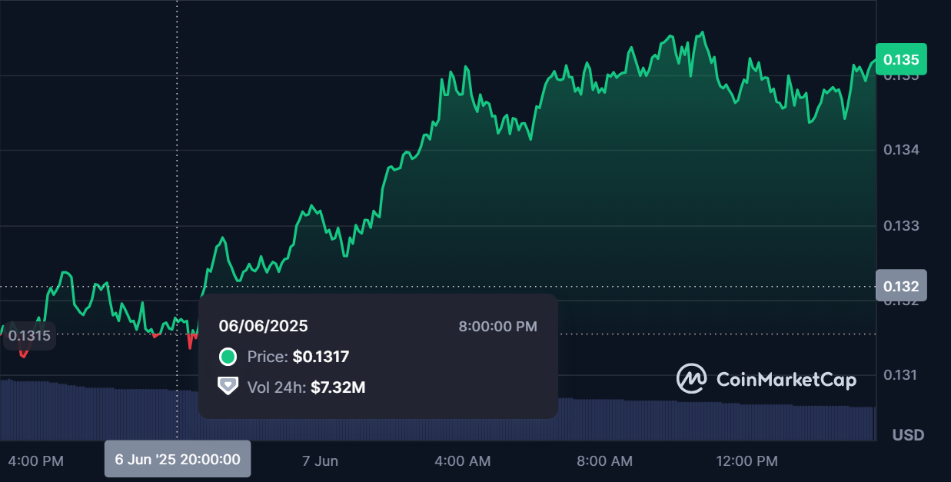The height and width of the screenshot is (482, 951).
Task: Click the tooltip date 06/06/2025
Action: pos(263,326)
